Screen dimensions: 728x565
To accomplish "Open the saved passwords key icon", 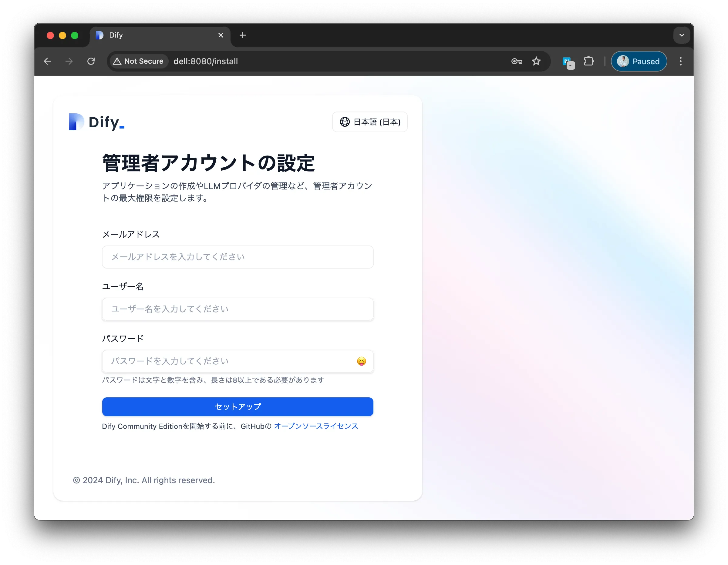I will click(x=517, y=61).
